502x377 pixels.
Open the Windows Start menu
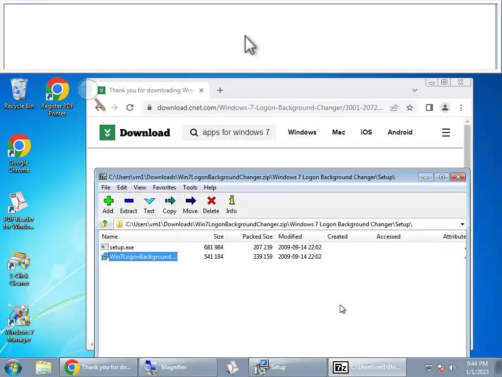tap(13, 367)
